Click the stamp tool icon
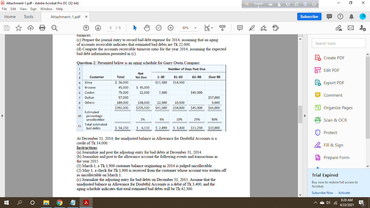 (276, 28)
